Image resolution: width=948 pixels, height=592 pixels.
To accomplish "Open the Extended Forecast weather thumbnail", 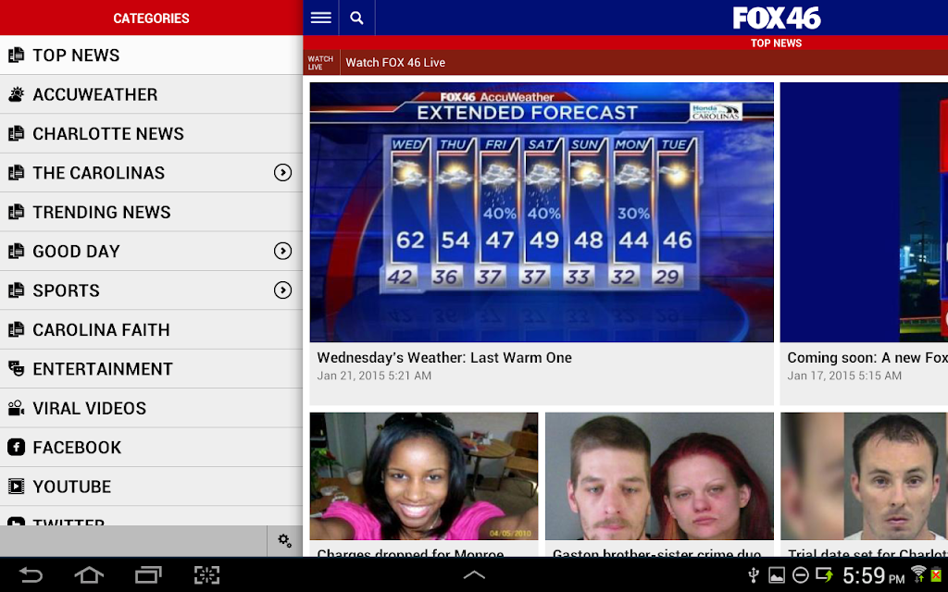I will pyautogui.click(x=542, y=212).
